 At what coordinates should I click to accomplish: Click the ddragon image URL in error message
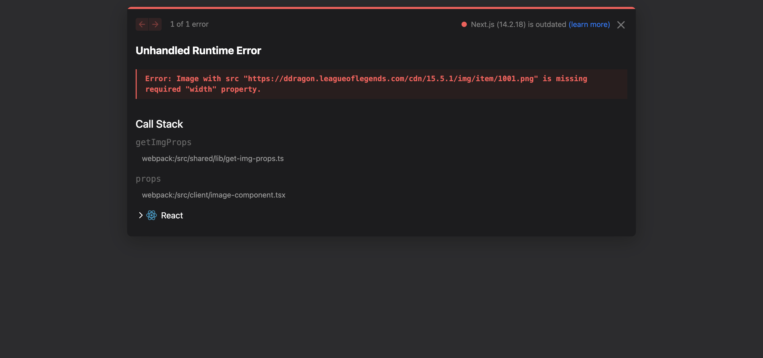point(391,79)
